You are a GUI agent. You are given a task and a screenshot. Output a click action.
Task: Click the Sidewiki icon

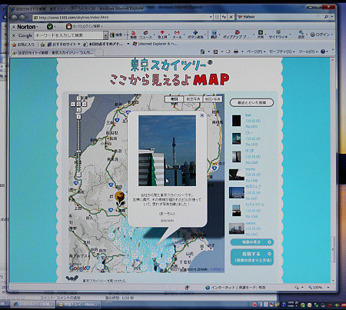click(278, 35)
